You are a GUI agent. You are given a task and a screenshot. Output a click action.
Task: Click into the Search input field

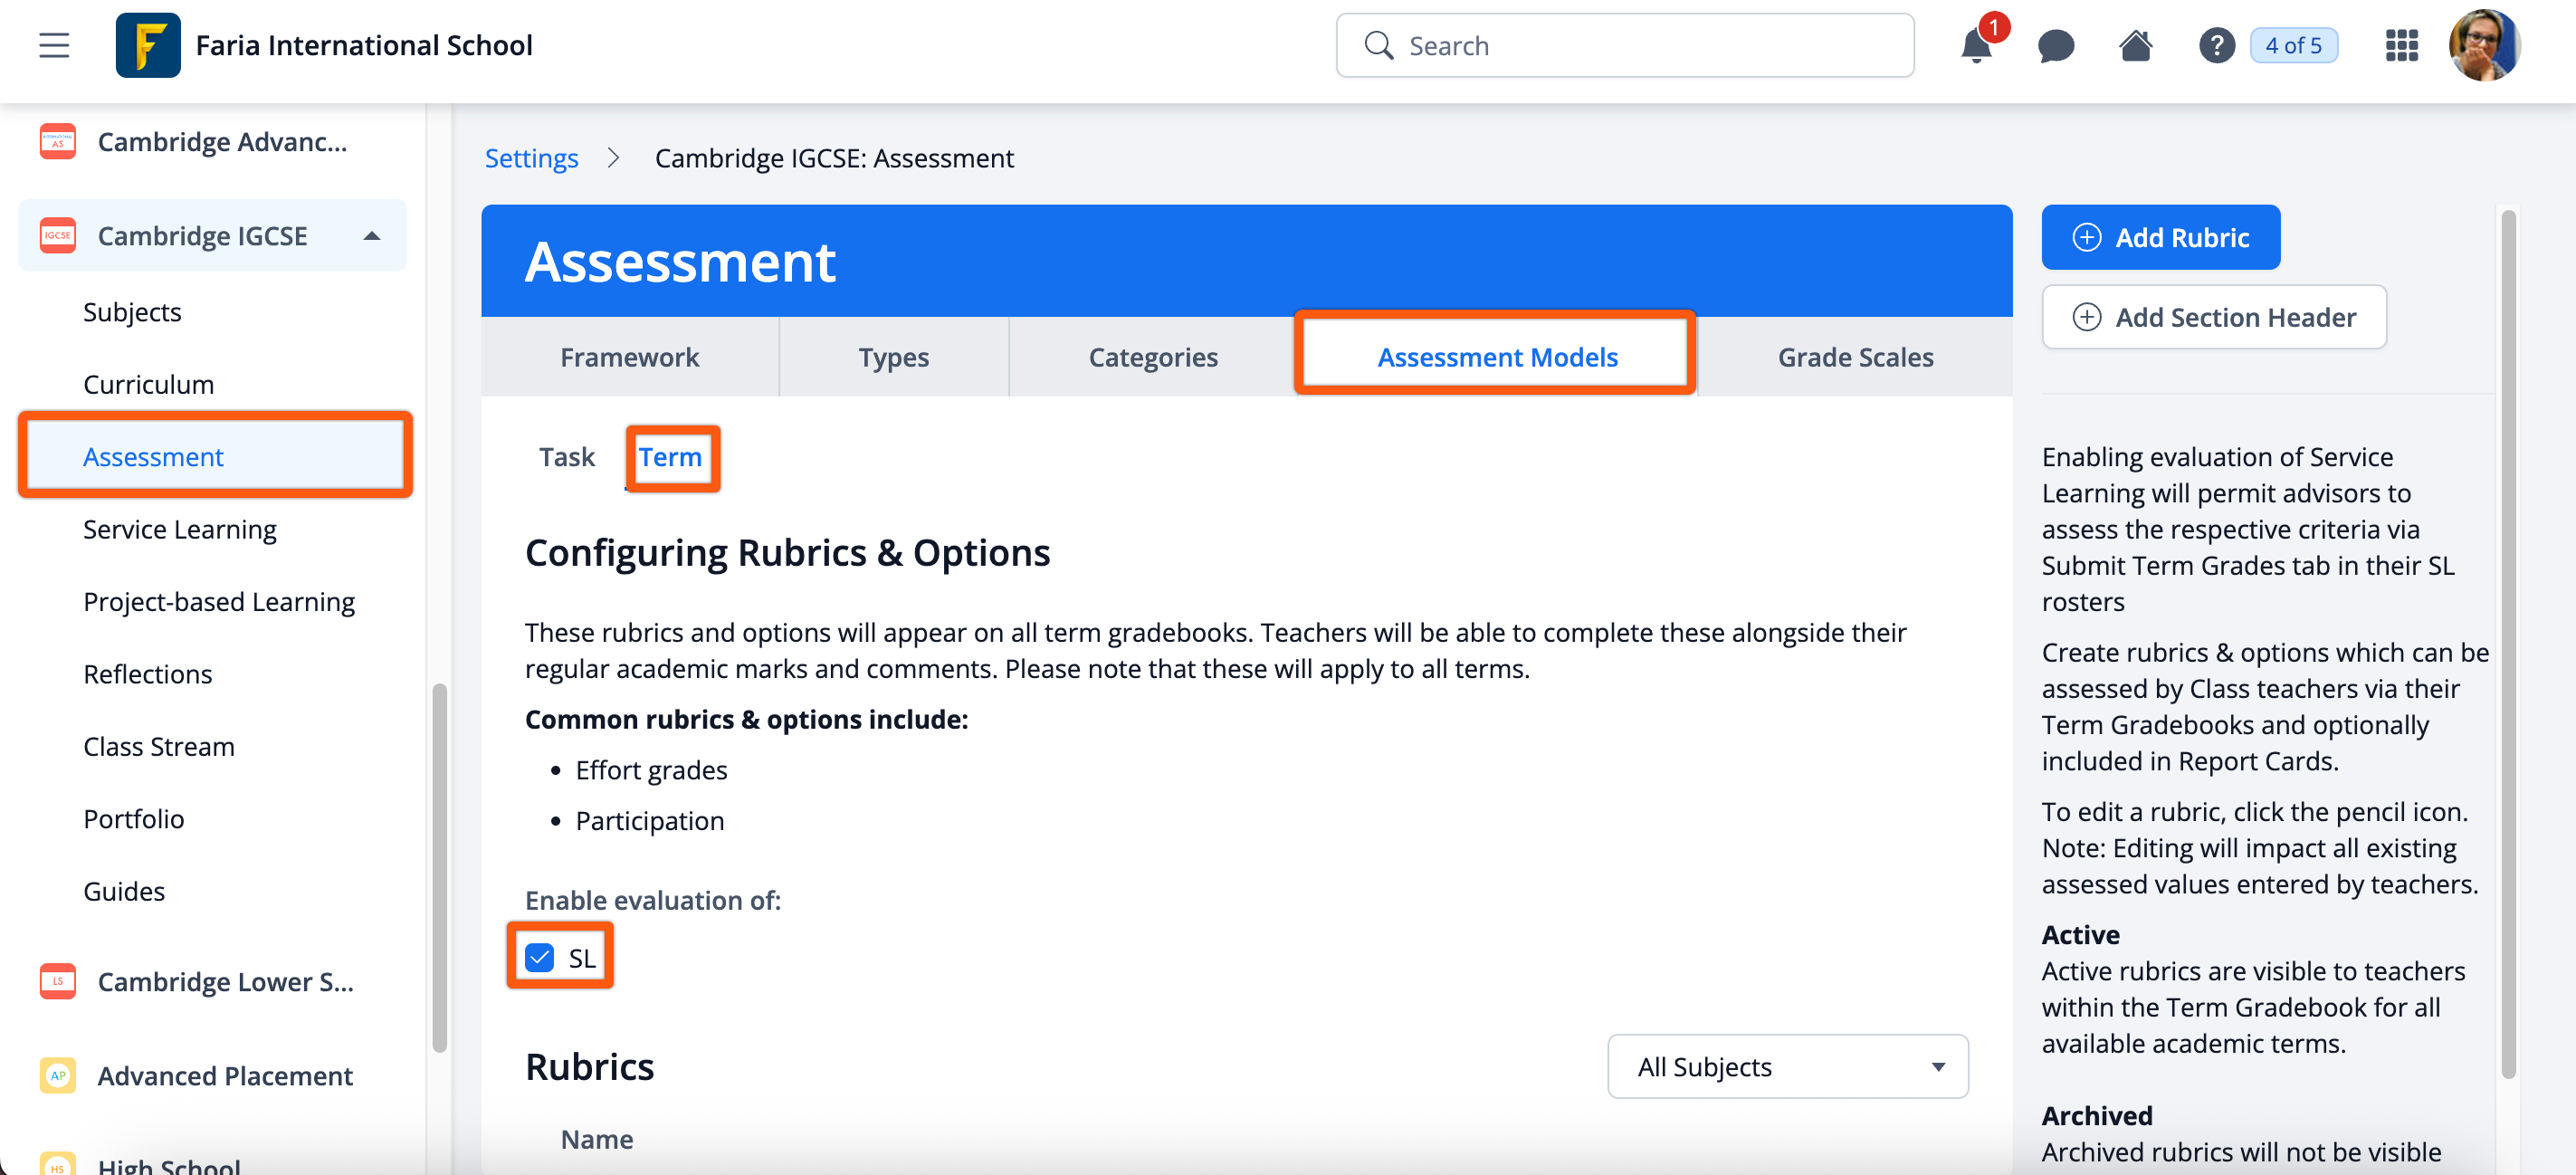[x=1640, y=46]
